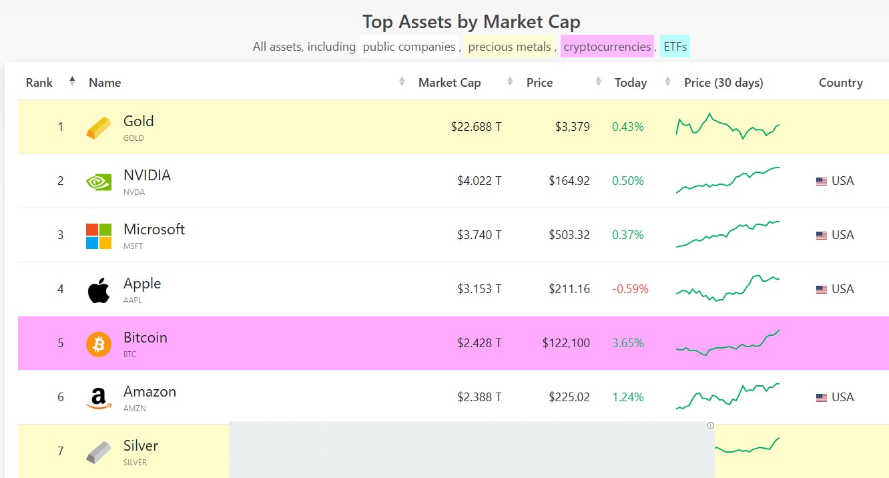The height and width of the screenshot is (478, 889).
Task: Click Microsoft 30-day price chart
Action: point(727,234)
